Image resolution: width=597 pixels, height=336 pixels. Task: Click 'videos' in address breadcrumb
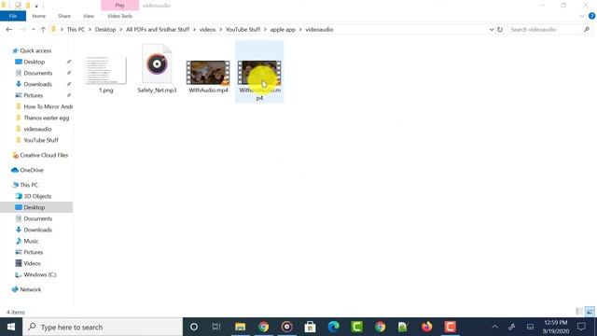pyautogui.click(x=207, y=29)
